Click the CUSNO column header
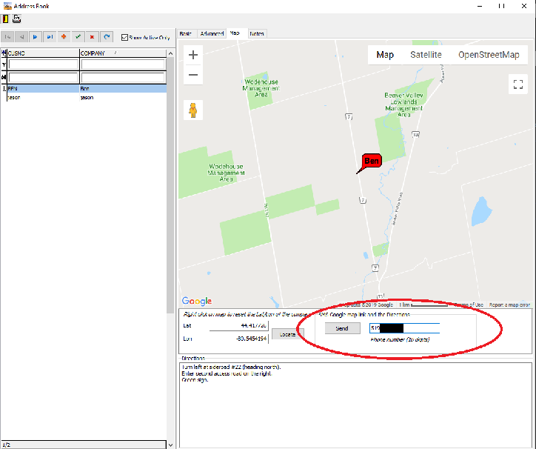 coord(43,53)
